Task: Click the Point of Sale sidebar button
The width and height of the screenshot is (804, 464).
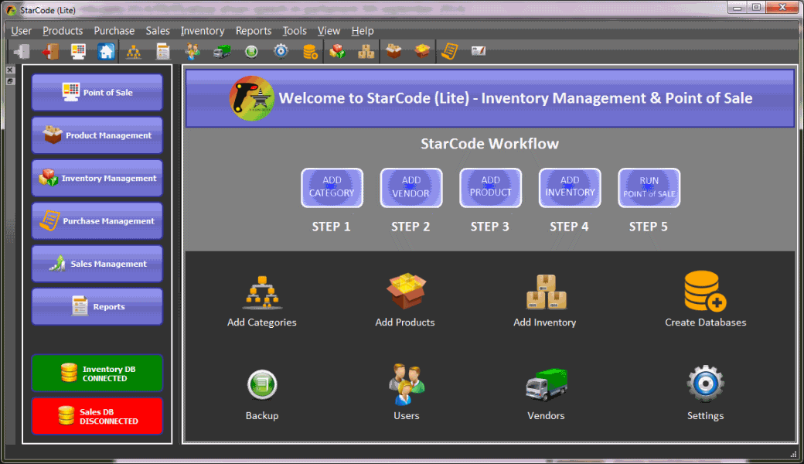Action: [x=97, y=92]
